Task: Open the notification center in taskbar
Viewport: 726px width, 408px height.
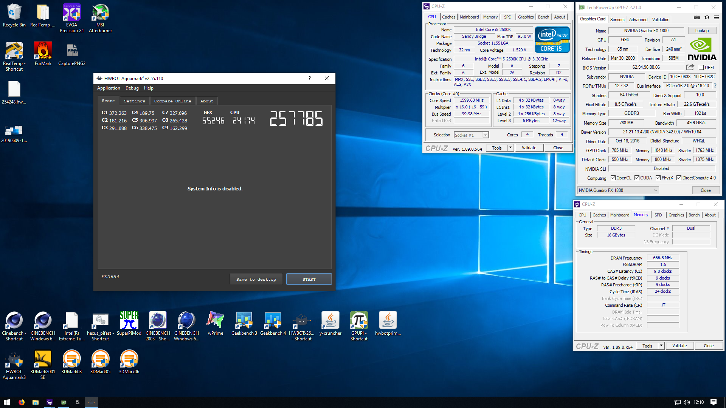Action: tap(714, 402)
